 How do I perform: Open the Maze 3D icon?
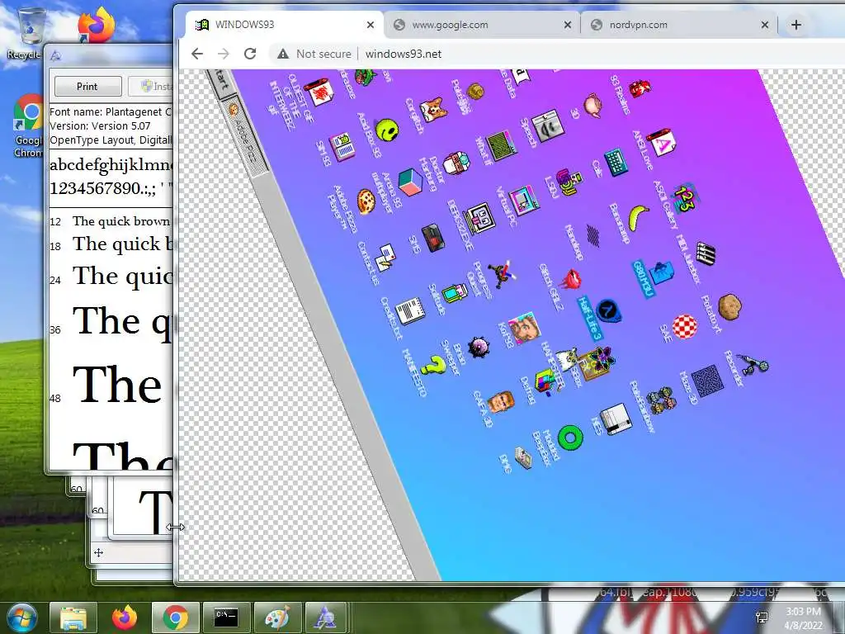(708, 380)
